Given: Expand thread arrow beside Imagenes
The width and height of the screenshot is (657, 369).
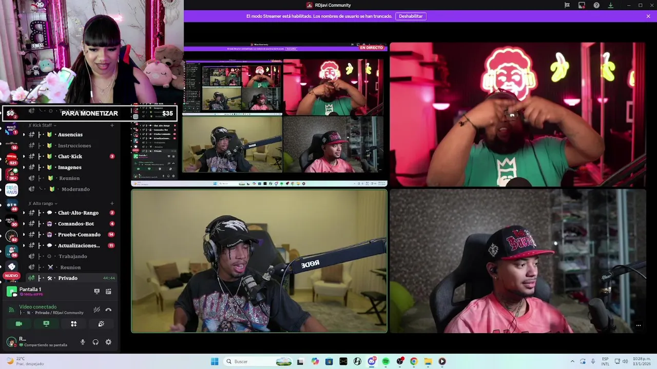Looking at the screenshot, I should point(23,168).
